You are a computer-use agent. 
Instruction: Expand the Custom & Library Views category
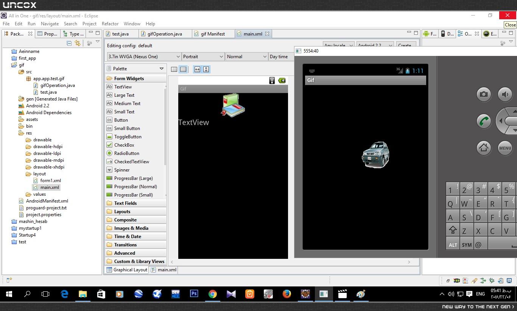(135, 261)
